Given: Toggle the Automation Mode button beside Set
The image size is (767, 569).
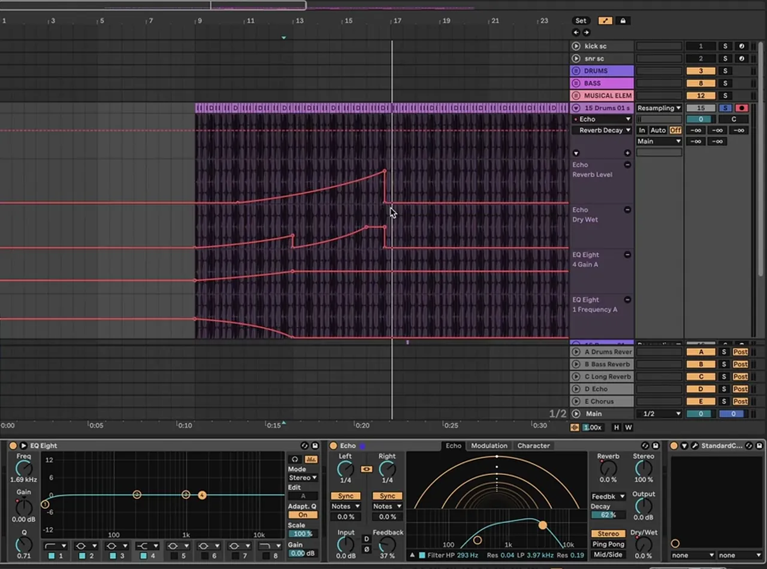Looking at the screenshot, I should click(605, 20).
